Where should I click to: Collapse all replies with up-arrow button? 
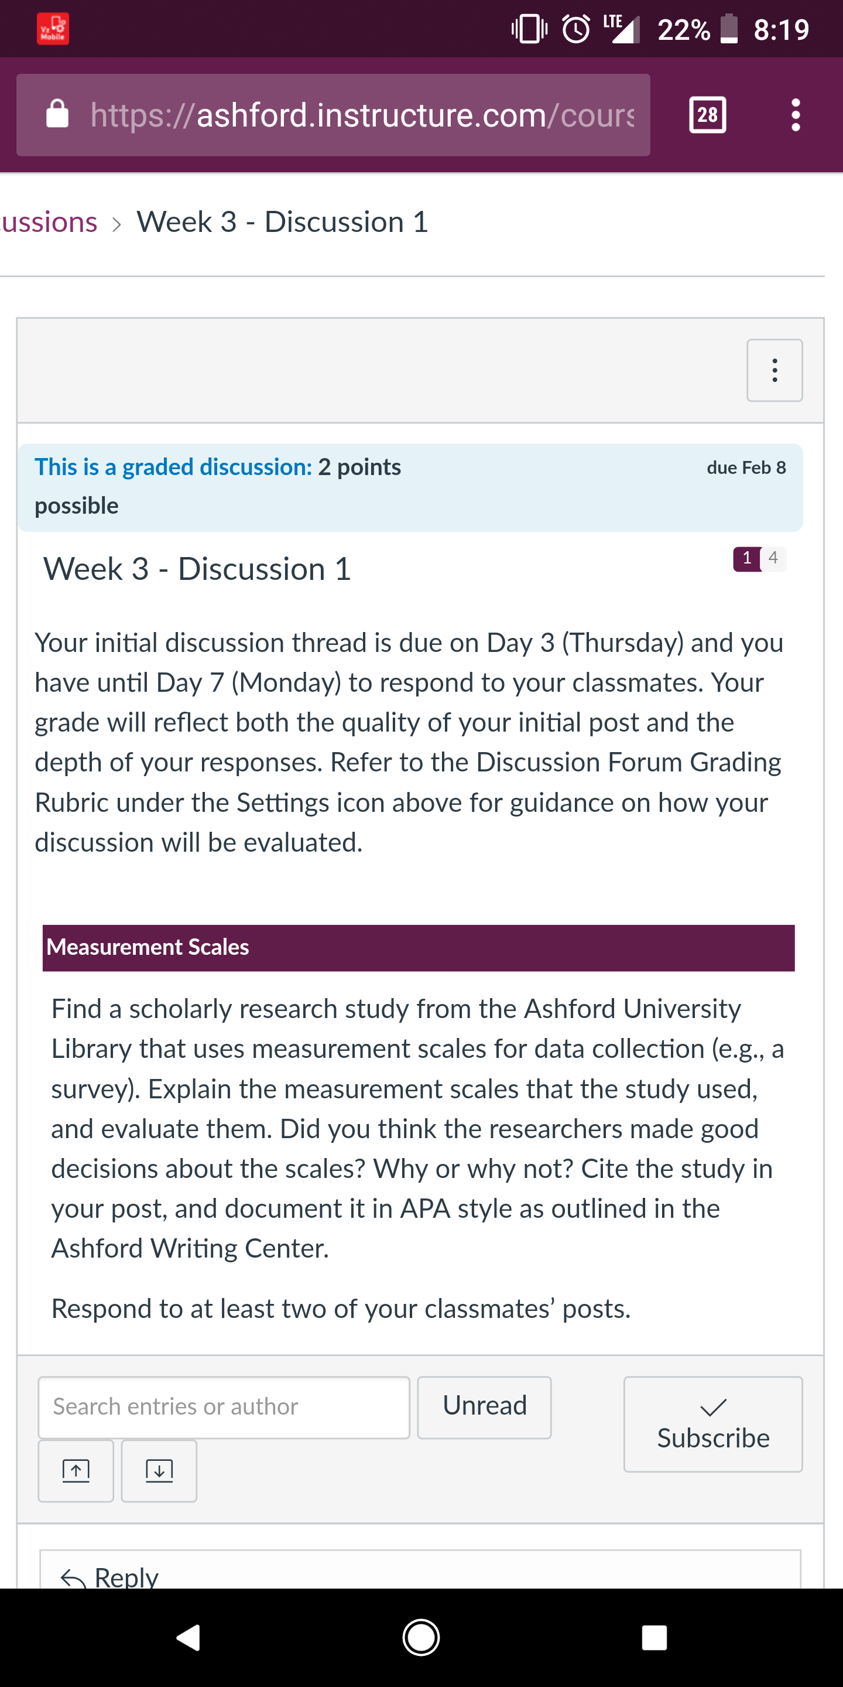tap(76, 1470)
